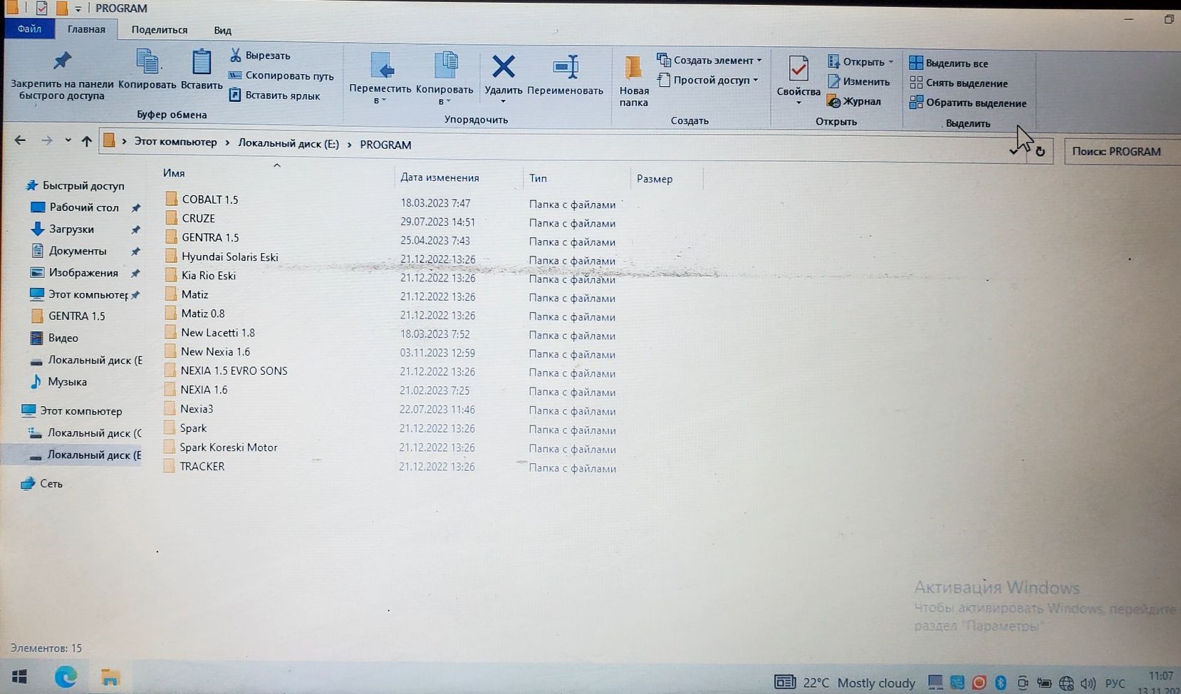Open Документы in sidebar
The width and height of the screenshot is (1181, 694).
68,251
